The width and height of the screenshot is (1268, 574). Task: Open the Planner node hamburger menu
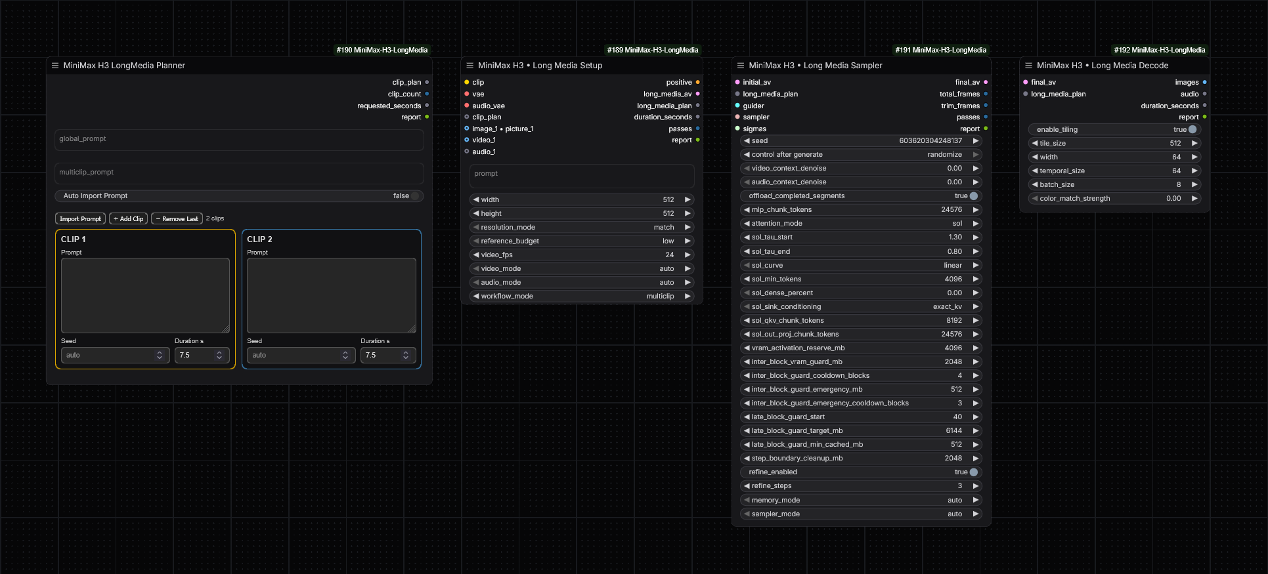tap(55, 66)
